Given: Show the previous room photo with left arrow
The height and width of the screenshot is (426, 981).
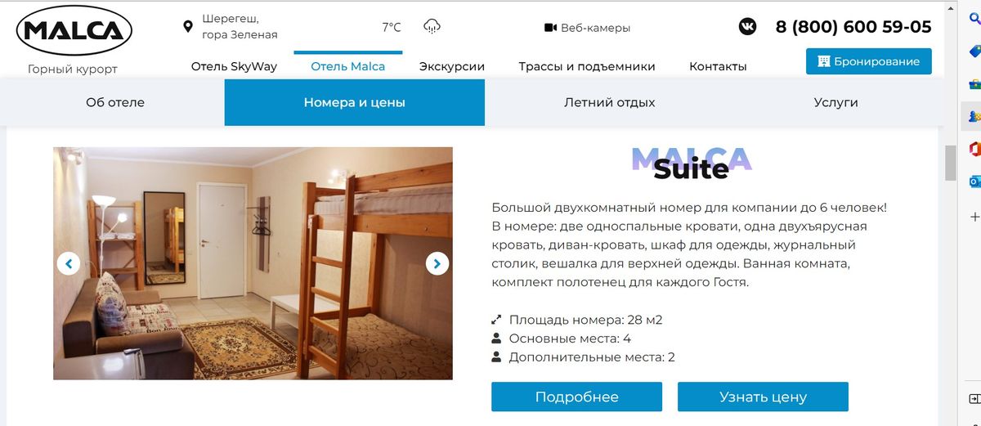Looking at the screenshot, I should click(69, 263).
